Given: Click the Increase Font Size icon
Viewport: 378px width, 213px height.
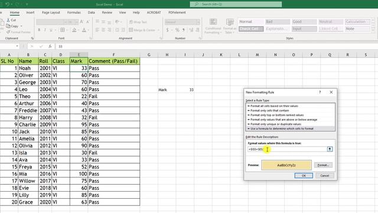Looking at the screenshot, I should point(82,22).
